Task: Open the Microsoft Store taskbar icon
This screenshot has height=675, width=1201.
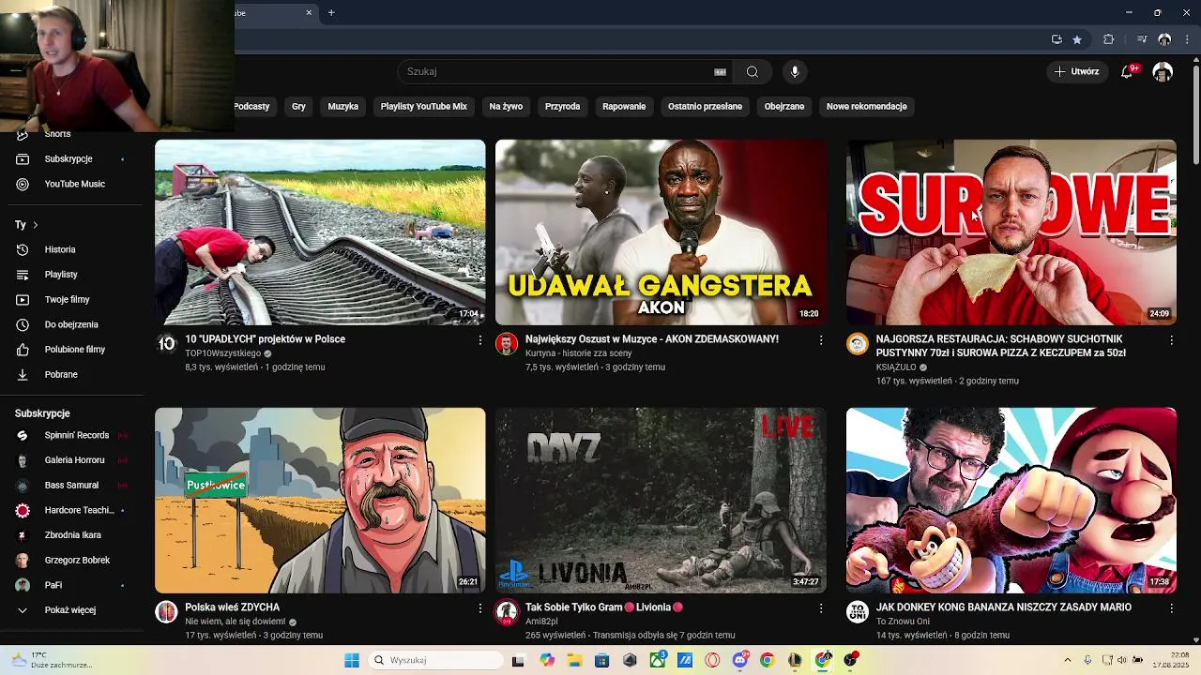Action: (602, 660)
